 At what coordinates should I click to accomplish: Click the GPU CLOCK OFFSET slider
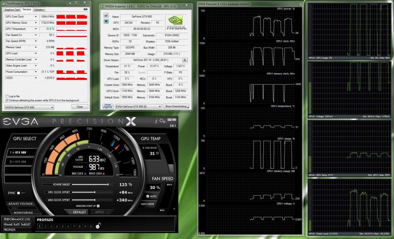tap(92, 192)
